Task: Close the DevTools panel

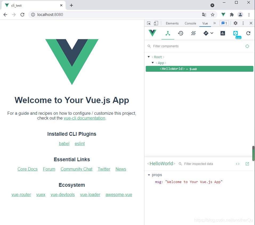Action: 251,23
